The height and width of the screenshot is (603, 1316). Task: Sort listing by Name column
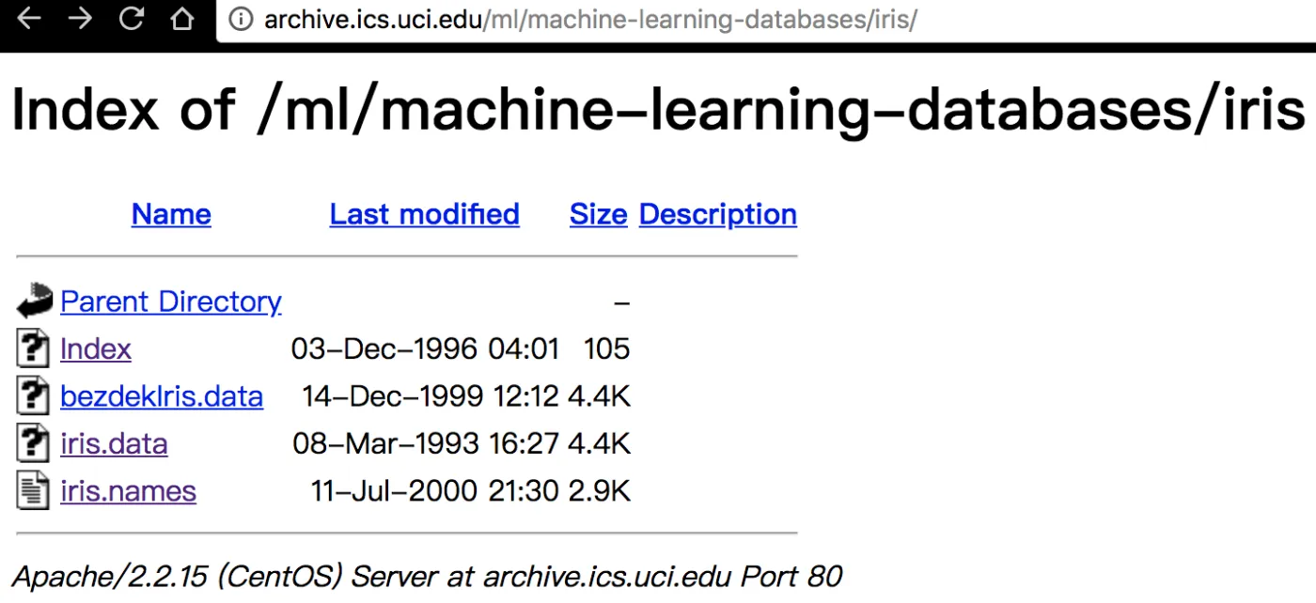171,214
